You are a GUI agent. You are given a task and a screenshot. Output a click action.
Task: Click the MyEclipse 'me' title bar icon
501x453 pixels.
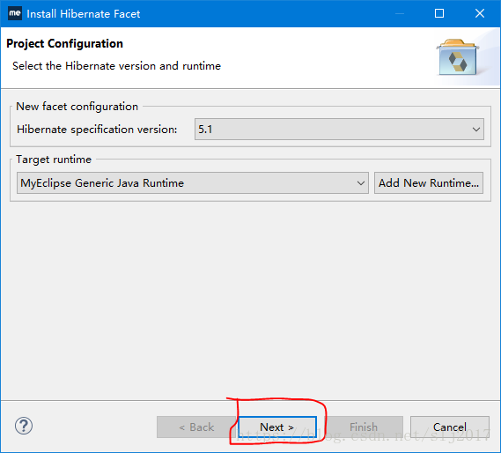click(x=15, y=13)
